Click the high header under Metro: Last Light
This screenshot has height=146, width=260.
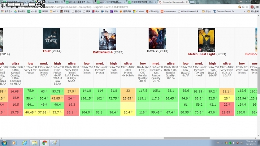[212, 63]
